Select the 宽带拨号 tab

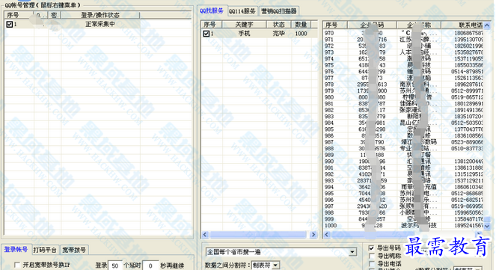coord(74,250)
